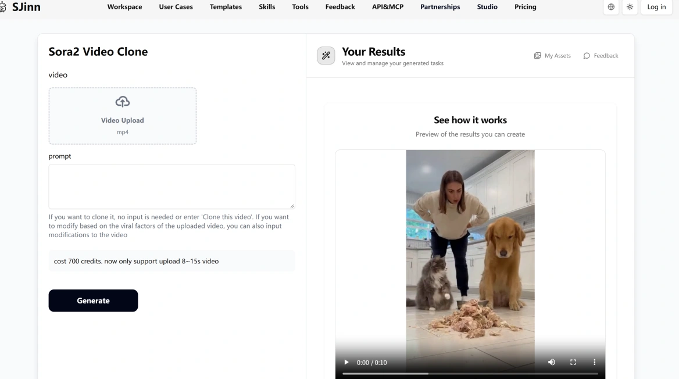This screenshot has width=679, height=379.
Task: Click the 'Your Results' heading
Action: click(373, 52)
